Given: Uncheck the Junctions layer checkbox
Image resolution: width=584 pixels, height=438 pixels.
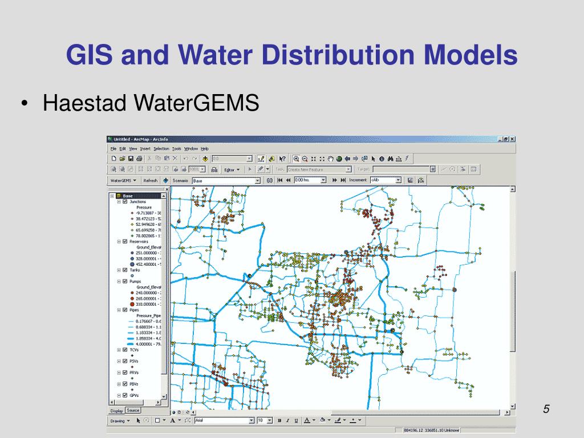Looking at the screenshot, I should 125,201.
